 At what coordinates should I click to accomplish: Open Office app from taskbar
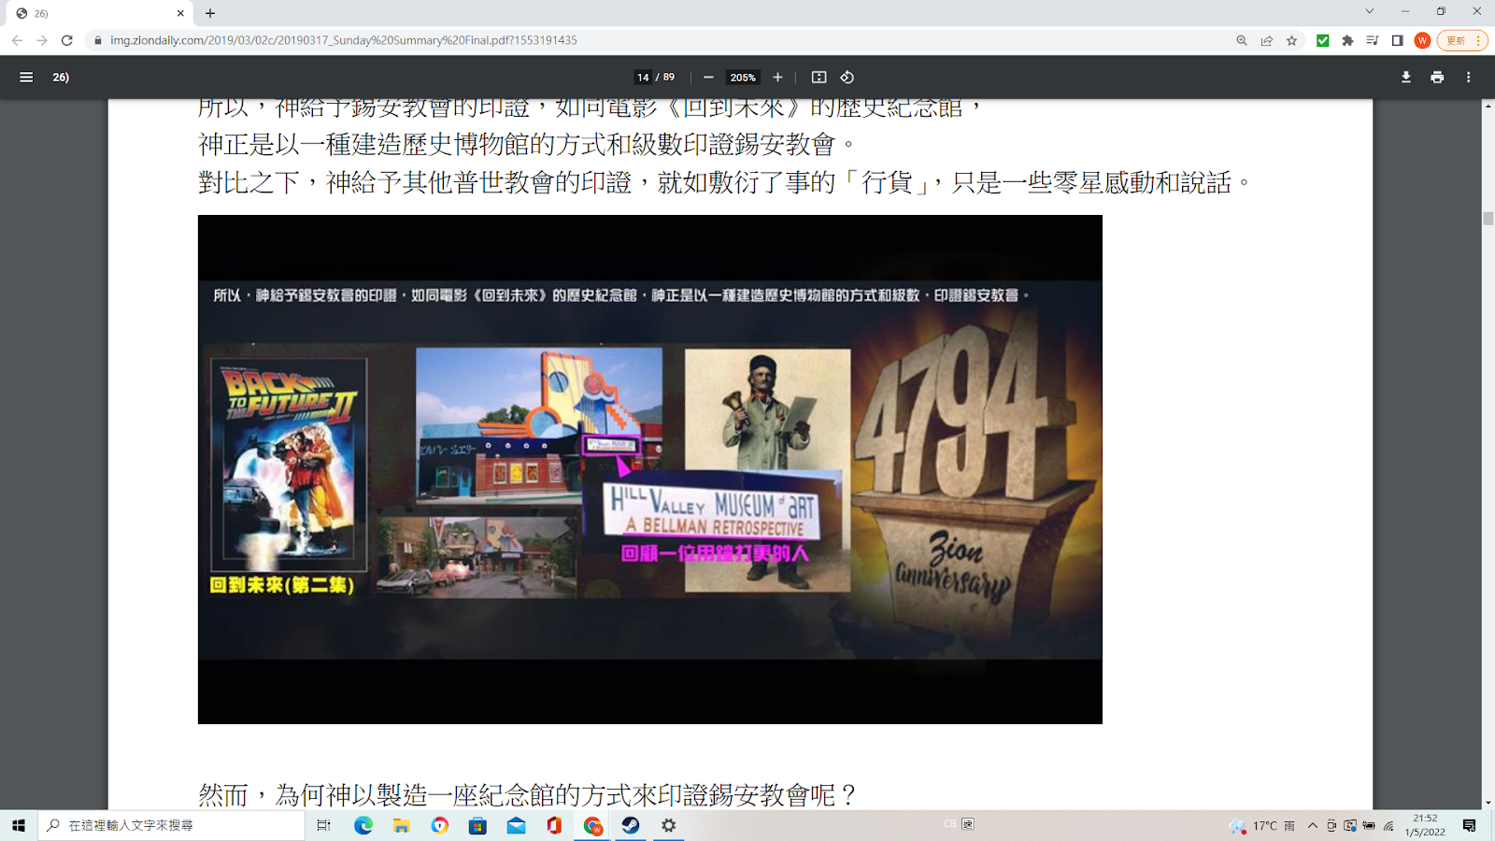(x=554, y=825)
